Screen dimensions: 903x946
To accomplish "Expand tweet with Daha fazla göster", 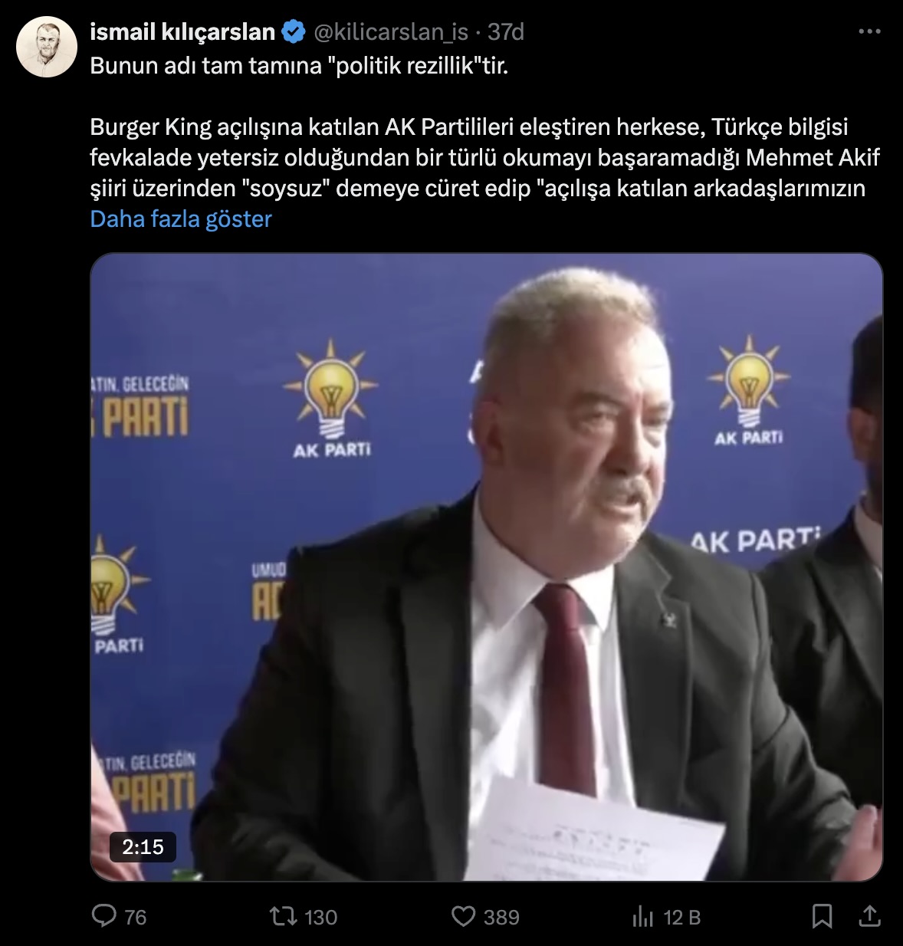I will point(181,219).
